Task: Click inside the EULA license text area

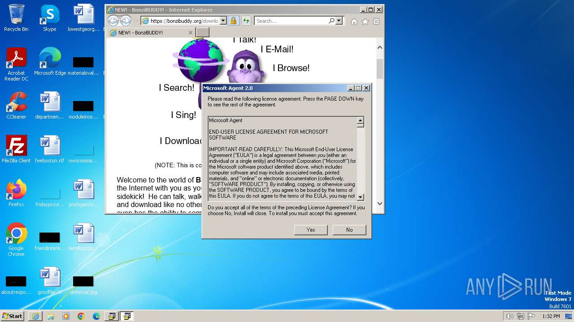Action: click(283, 159)
